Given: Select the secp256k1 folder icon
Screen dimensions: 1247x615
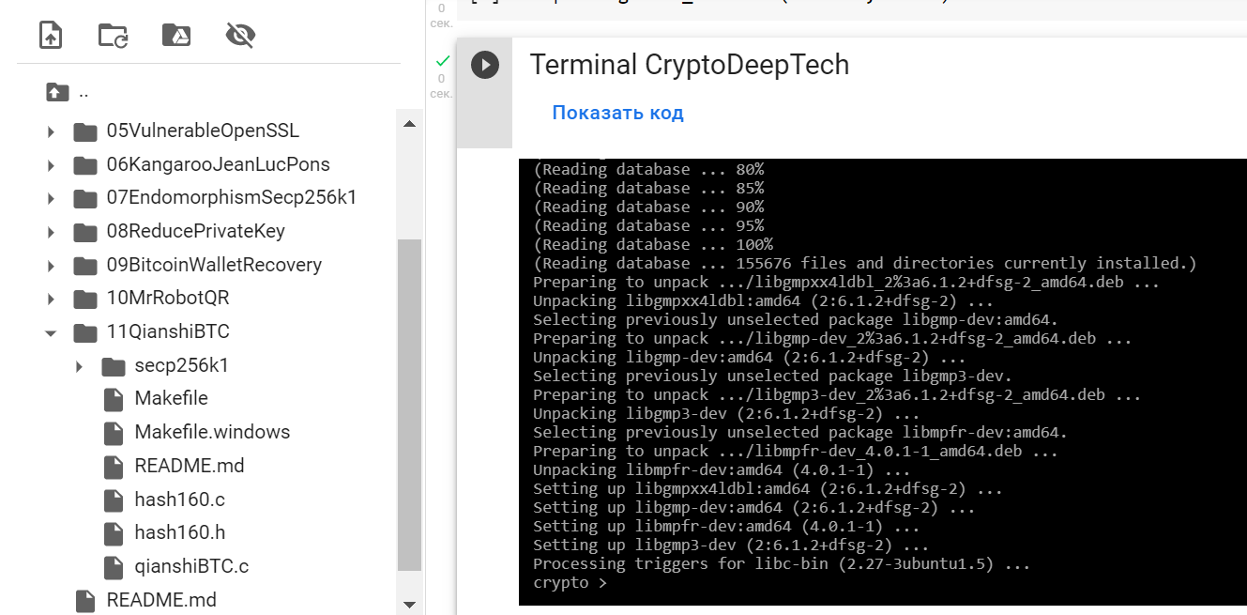Looking at the screenshot, I should (x=114, y=366).
